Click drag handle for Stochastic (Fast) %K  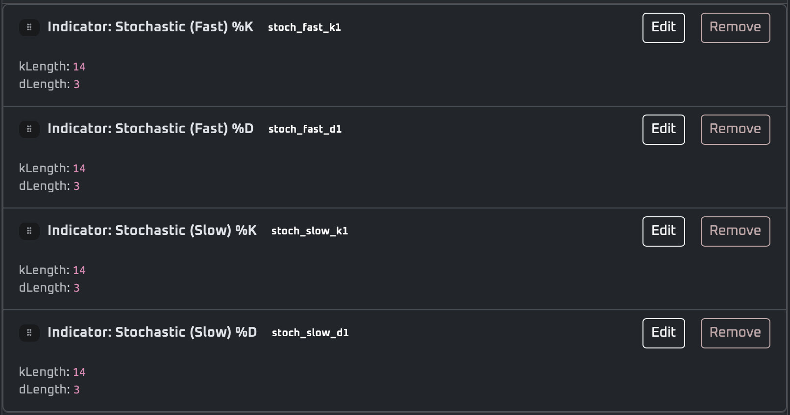pyautogui.click(x=29, y=27)
